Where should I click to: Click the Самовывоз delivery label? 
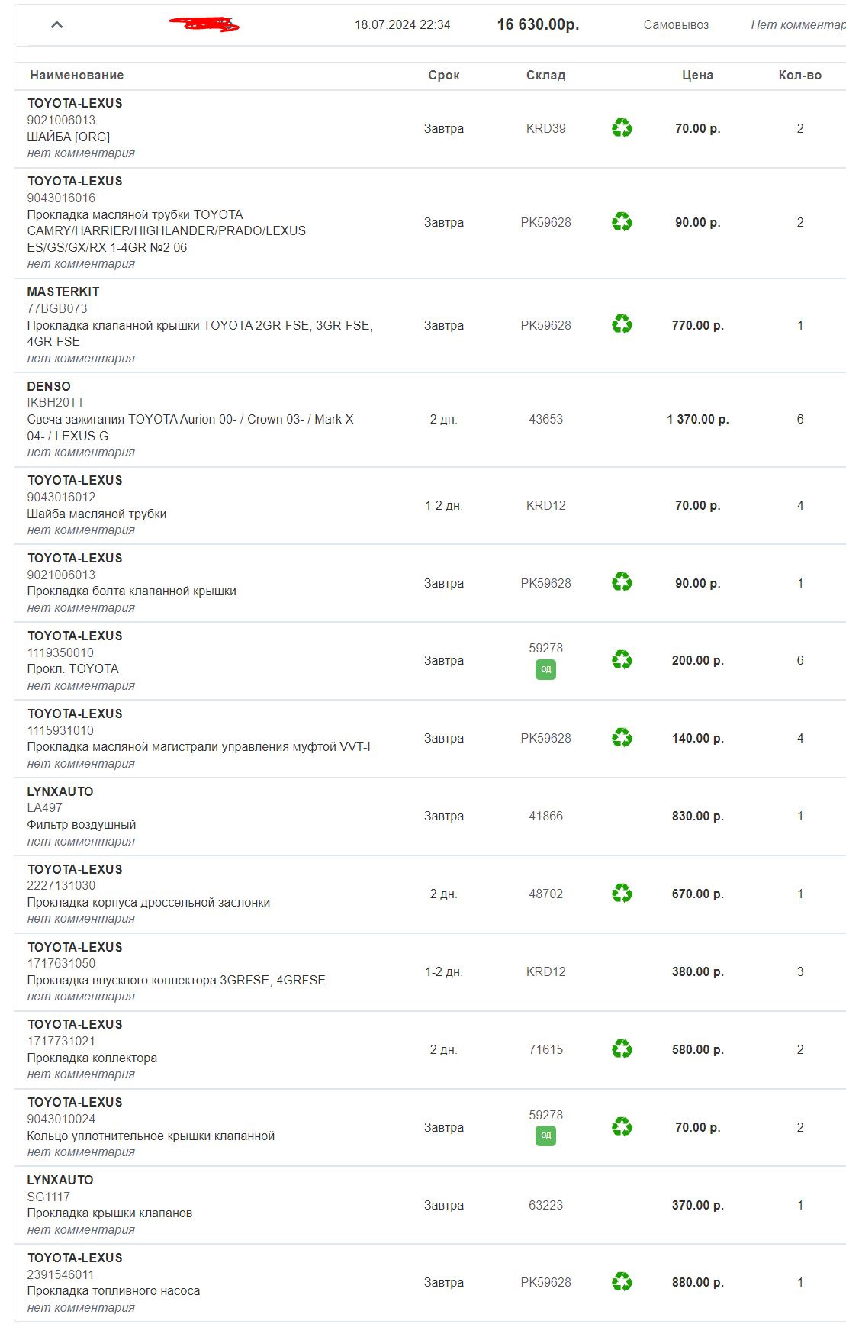point(676,24)
